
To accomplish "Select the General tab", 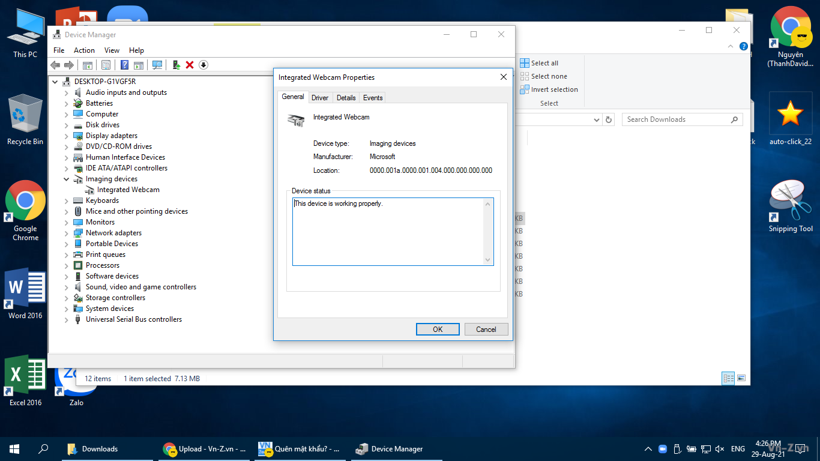I will pos(293,97).
